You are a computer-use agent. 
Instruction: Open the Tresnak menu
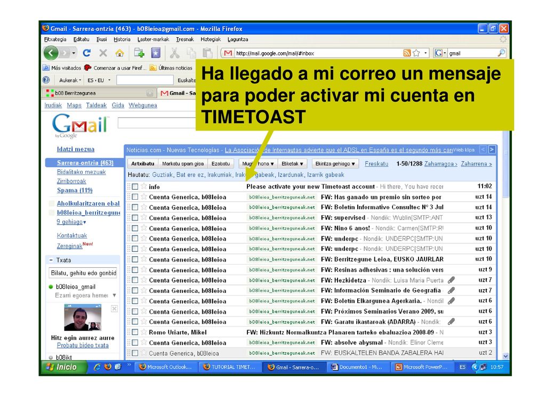pos(185,39)
